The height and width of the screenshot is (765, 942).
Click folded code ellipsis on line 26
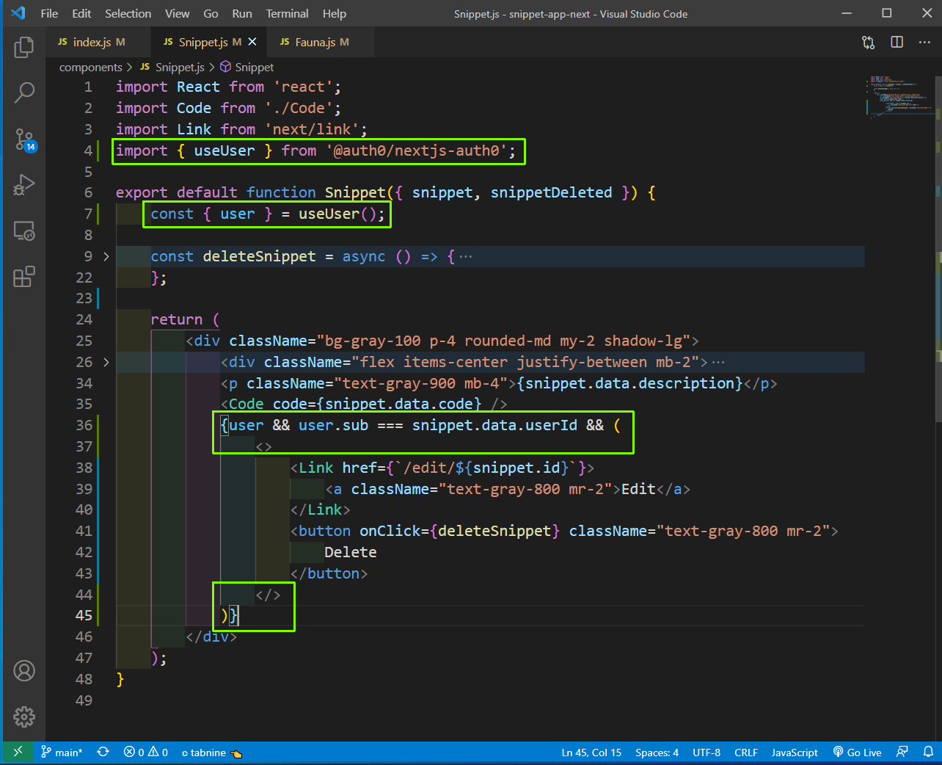(718, 363)
